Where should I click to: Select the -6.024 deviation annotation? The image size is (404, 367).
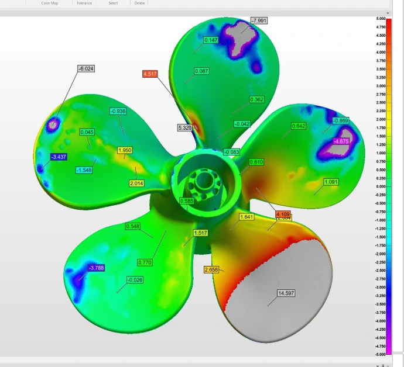tap(86, 69)
